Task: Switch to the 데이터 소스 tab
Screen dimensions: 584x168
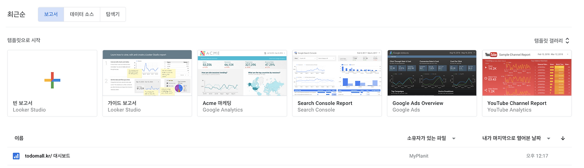Action: click(x=82, y=14)
